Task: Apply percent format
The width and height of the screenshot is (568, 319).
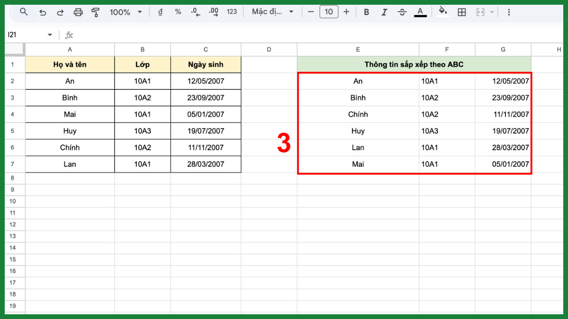Action: [x=178, y=11]
